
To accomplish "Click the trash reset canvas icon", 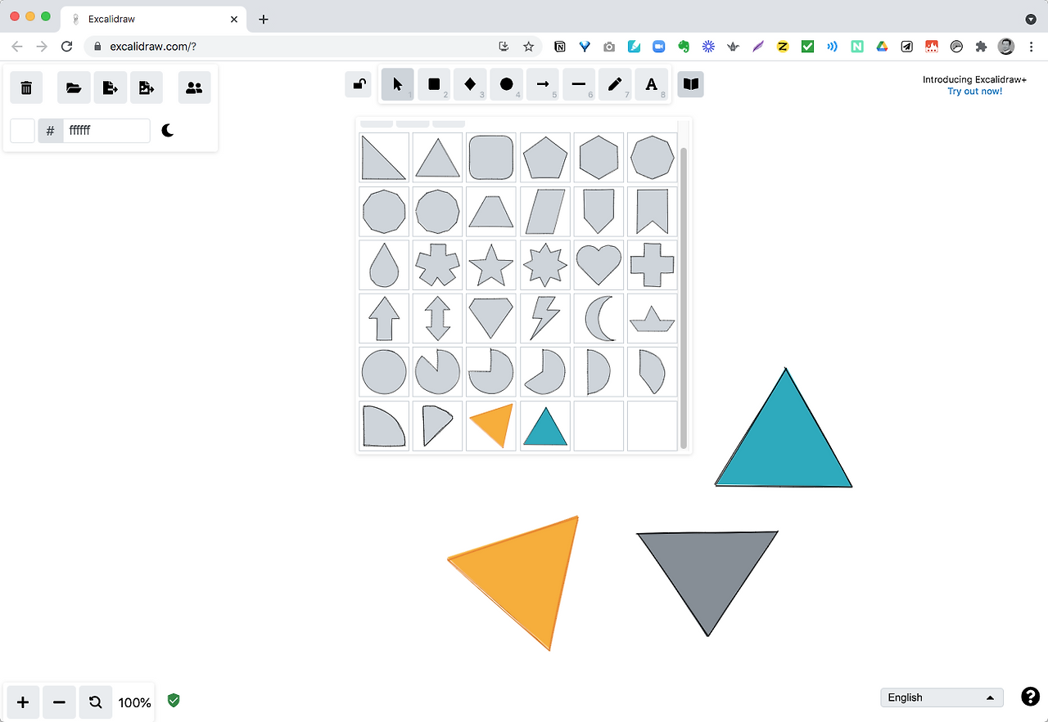I will 26,87.
